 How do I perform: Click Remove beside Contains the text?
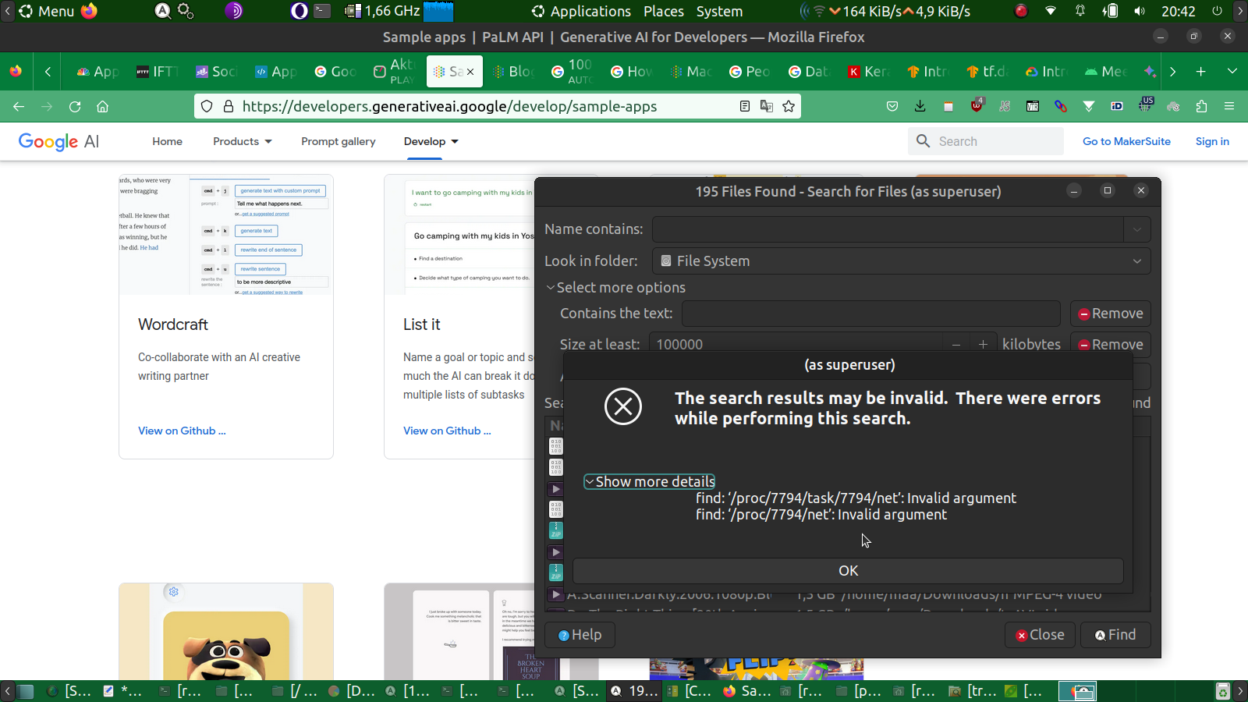(1111, 314)
